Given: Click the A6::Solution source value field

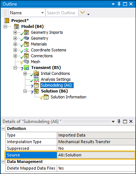Looking at the screenshot, I should [x=96, y=155].
